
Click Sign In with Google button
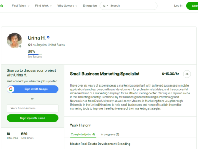tap(33, 89)
